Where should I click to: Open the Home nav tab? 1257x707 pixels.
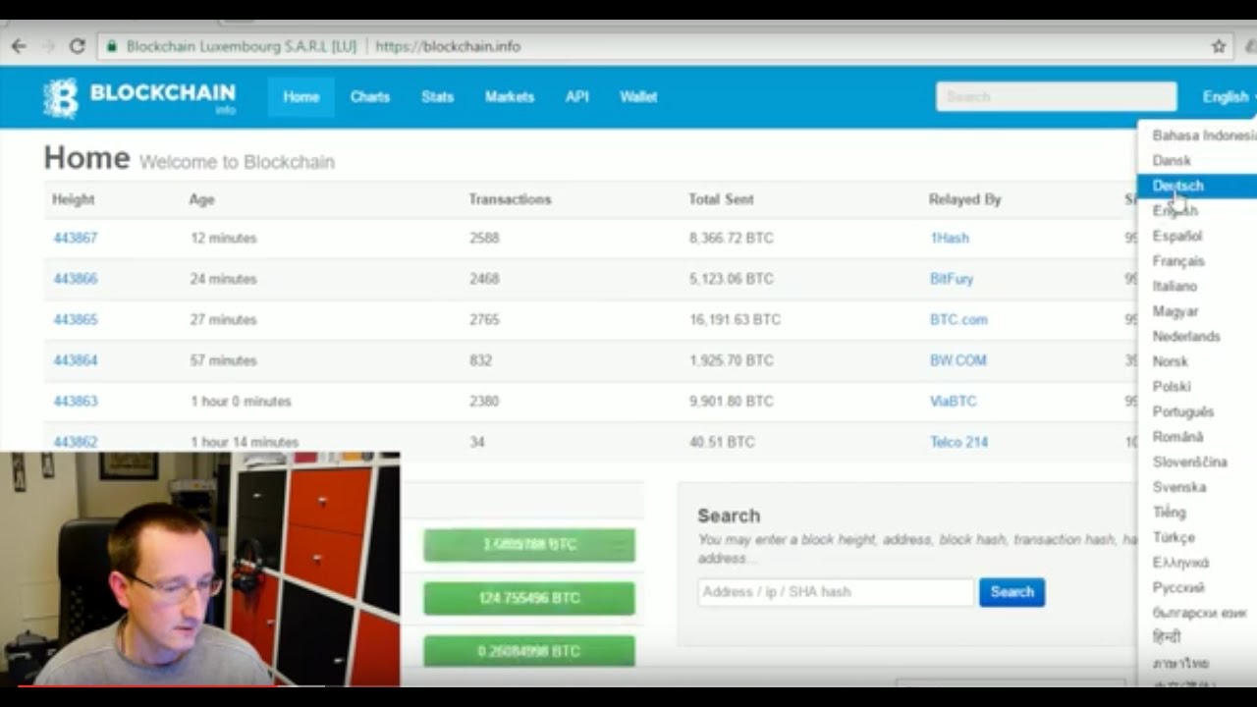tap(301, 96)
